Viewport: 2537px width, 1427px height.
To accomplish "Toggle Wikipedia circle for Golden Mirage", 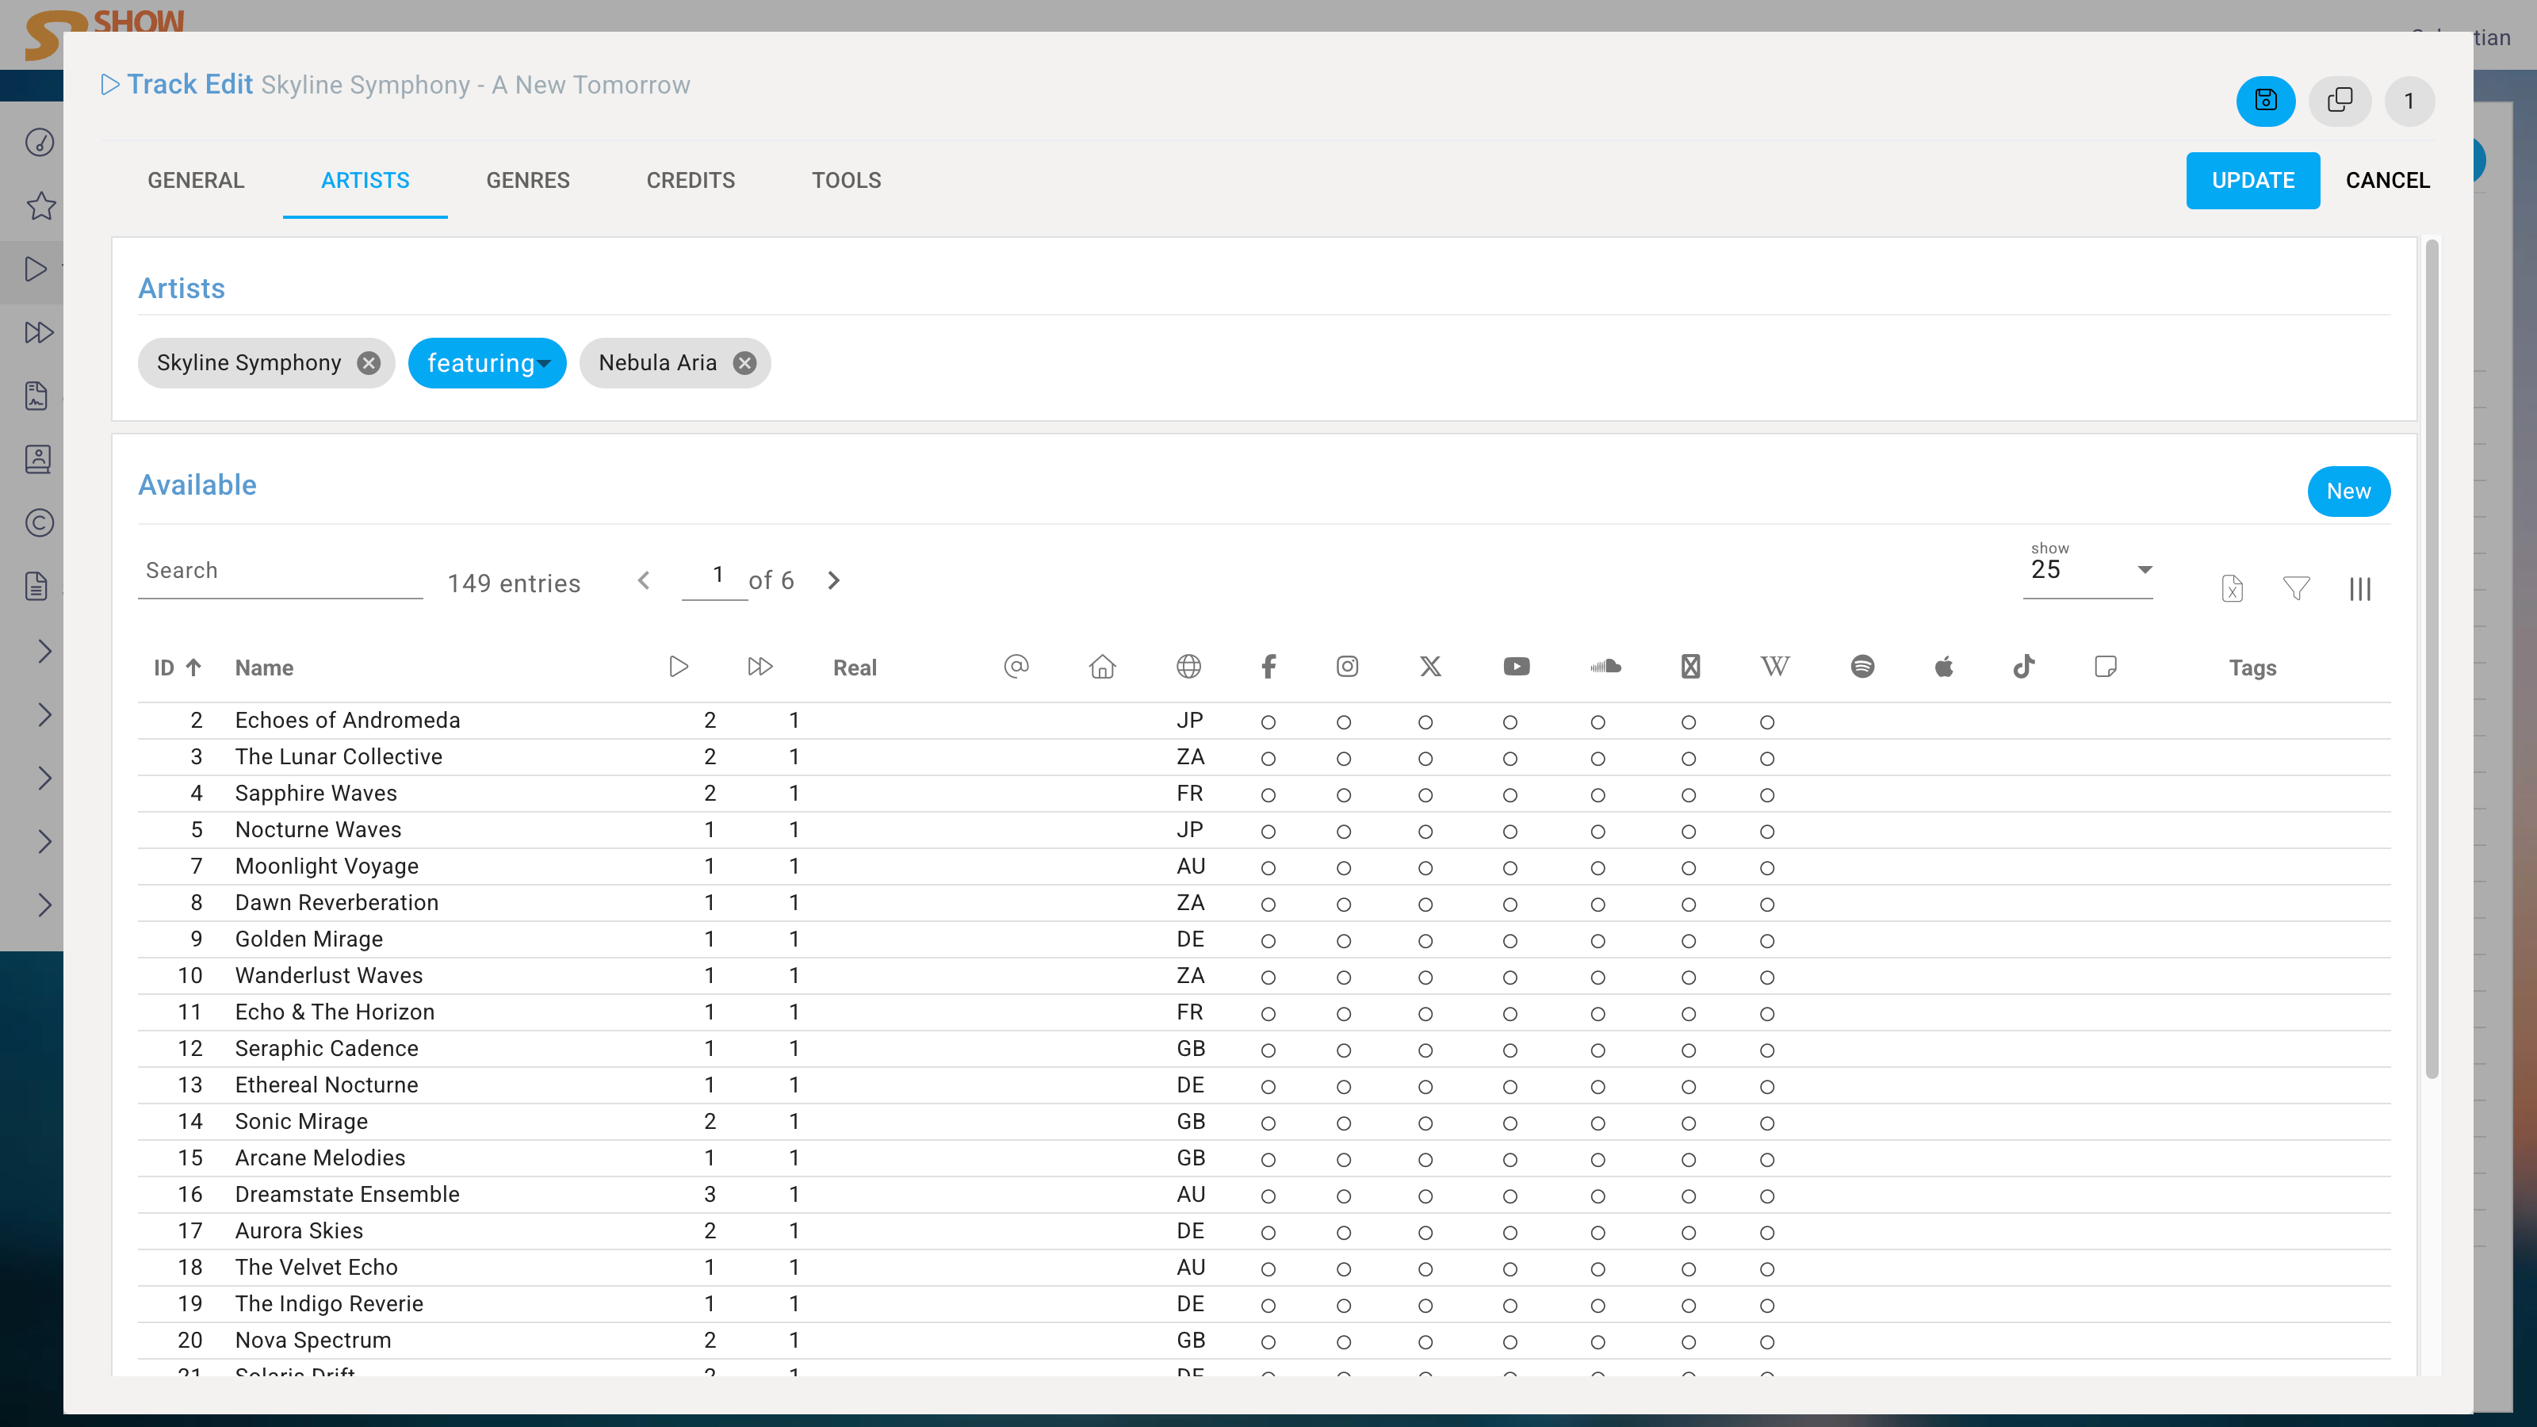I will 1767,940.
